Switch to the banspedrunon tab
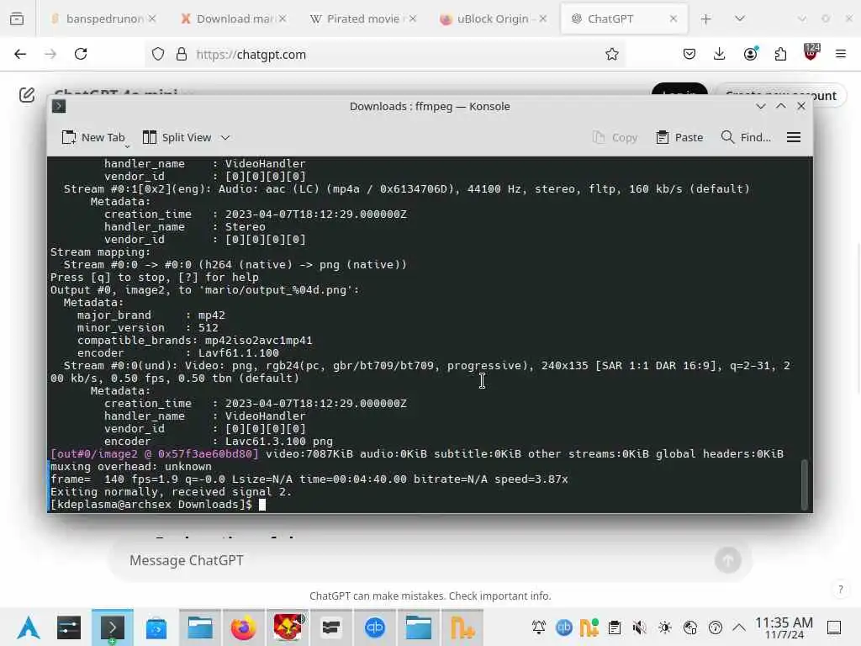861x646 pixels. pos(103,19)
